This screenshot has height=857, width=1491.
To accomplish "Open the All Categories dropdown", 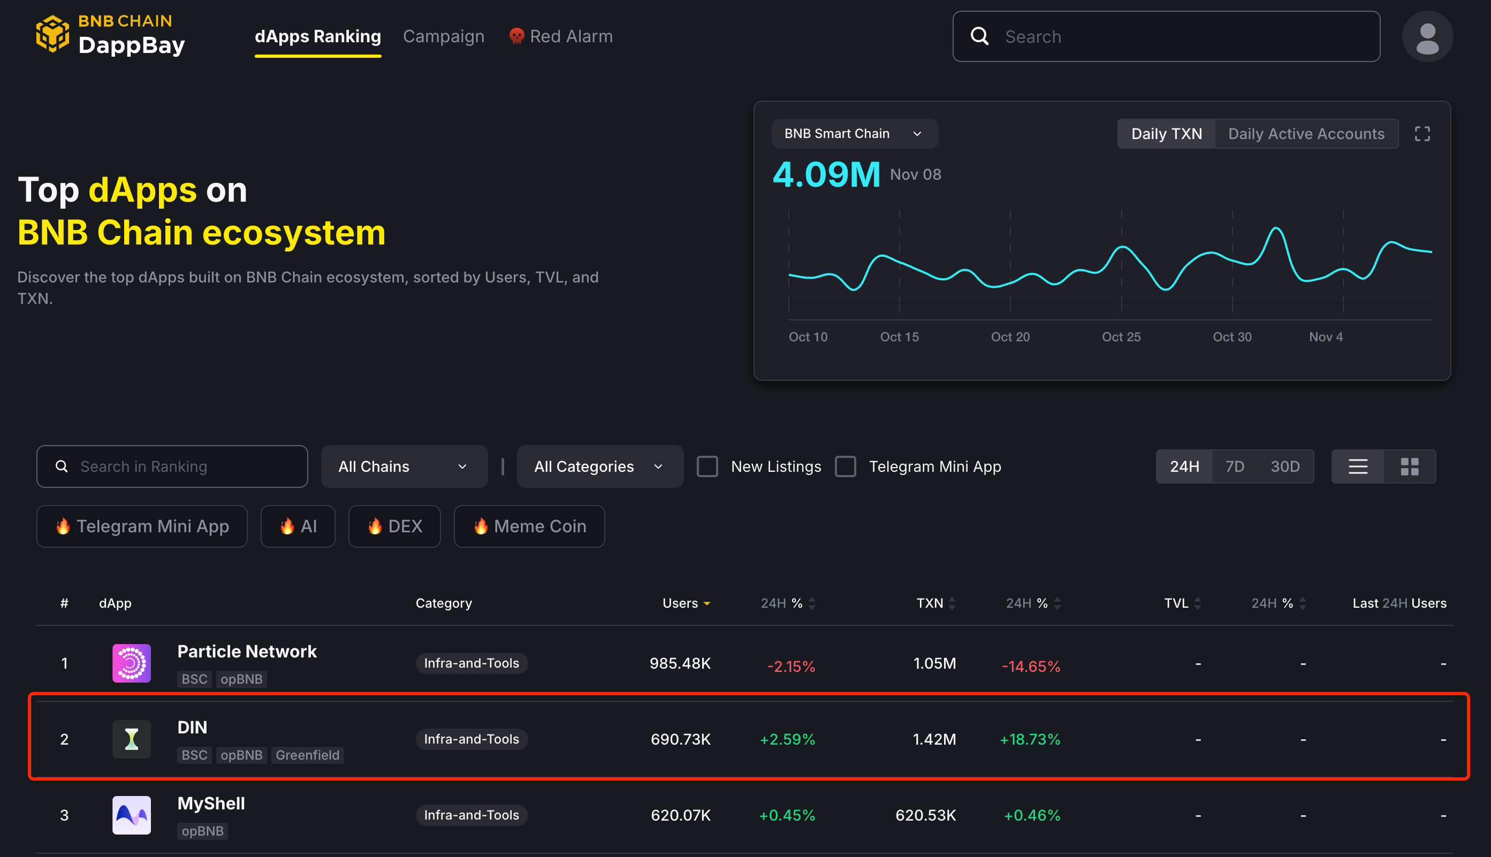I will (599, 466).
